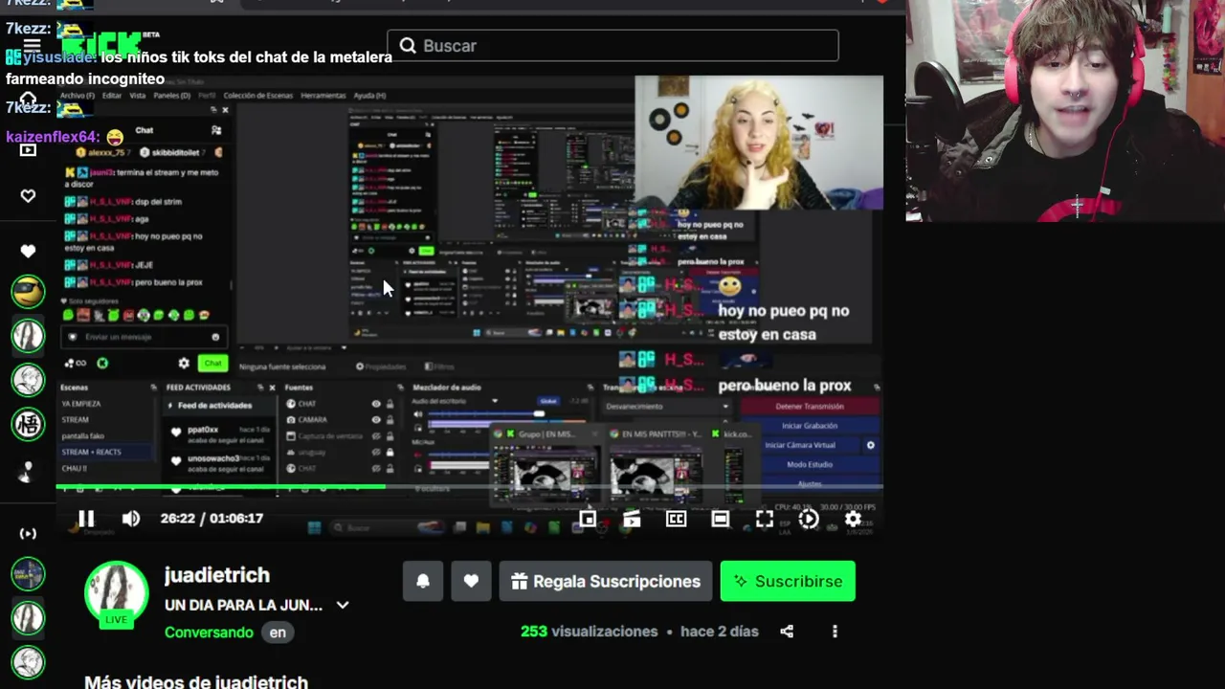Click the notification bell button
This screenshot has width=1225, height=689.
423,581
